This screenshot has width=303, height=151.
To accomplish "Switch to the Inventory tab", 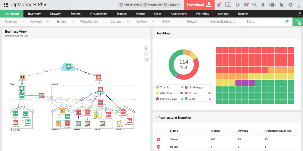I will point(34,14).
